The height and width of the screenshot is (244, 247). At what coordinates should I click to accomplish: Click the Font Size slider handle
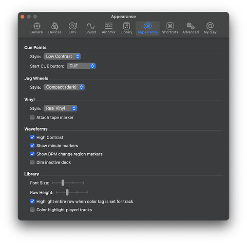(63, 183)
